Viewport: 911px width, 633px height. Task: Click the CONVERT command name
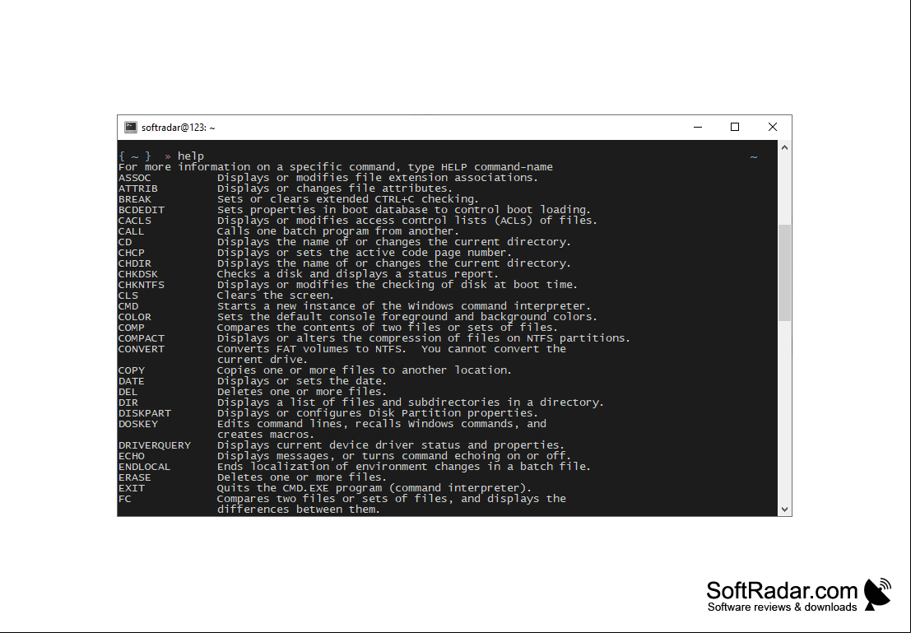[142, 349]
